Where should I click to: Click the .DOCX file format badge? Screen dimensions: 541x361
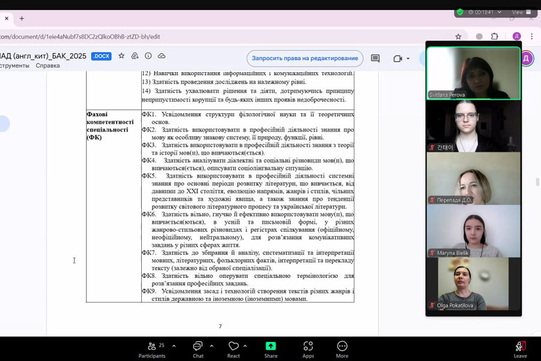pos(101,56)
